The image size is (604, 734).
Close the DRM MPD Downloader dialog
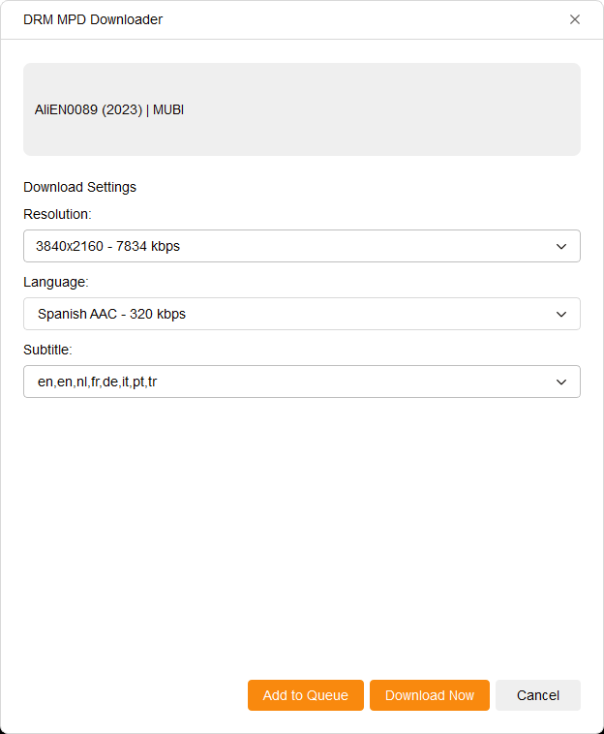pos(575,19)
